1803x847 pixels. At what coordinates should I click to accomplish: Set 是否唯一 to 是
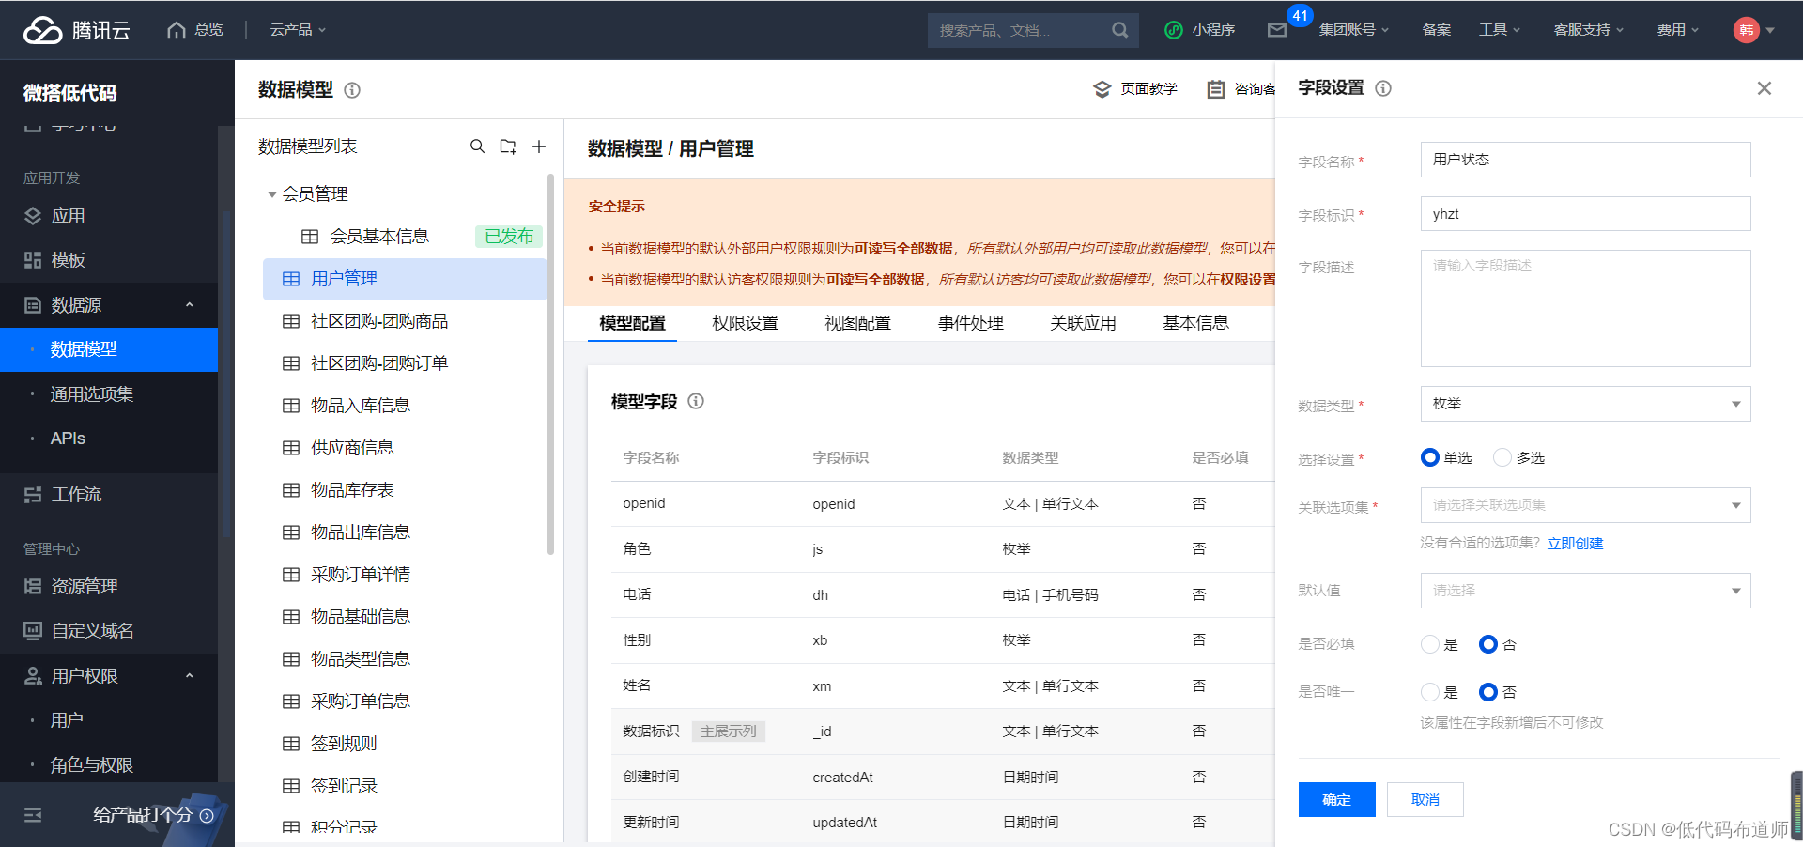point(1428,692)
